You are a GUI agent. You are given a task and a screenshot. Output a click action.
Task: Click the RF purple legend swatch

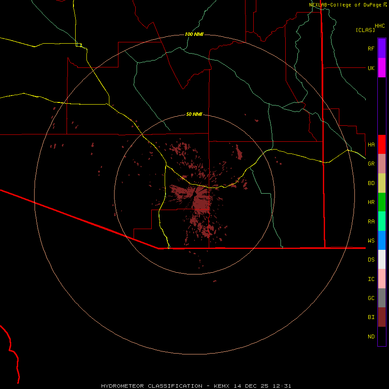382,48
